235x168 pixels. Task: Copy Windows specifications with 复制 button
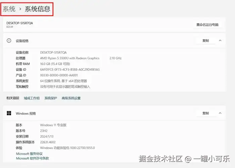pyautogui.click(x=205, y=113)
